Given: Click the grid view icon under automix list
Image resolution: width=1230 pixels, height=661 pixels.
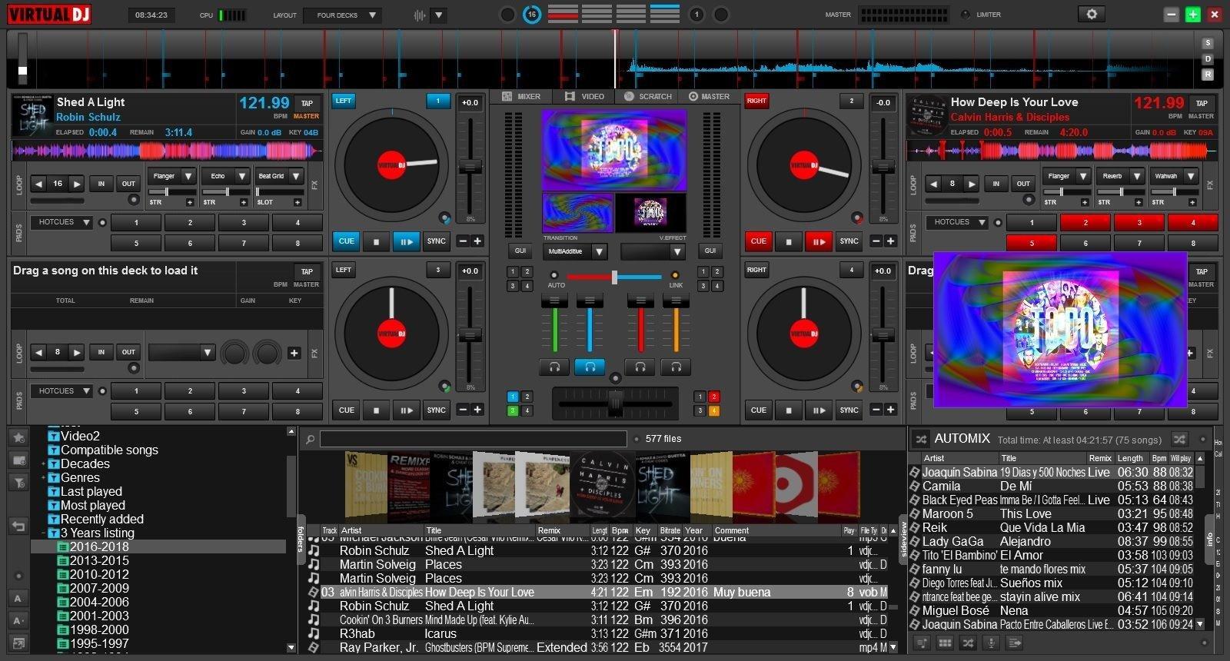Looking at the screenshot, I should [x=945, y=643].
